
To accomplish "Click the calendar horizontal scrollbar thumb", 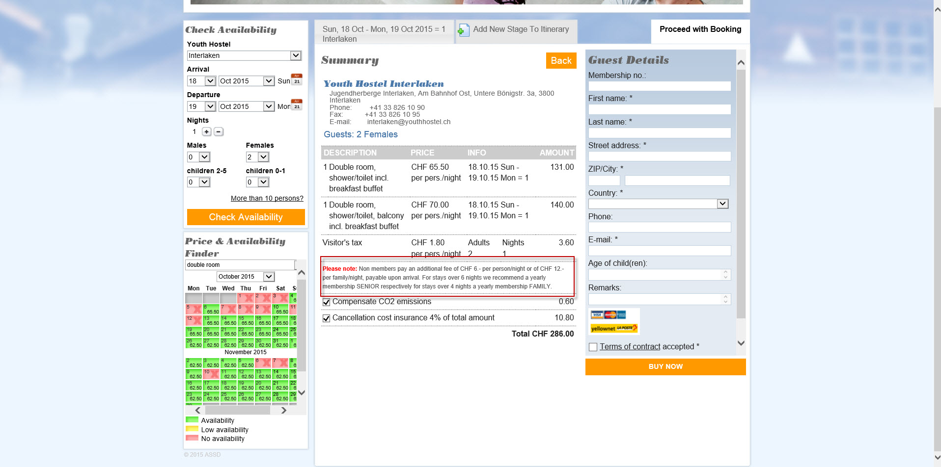I will click(x=237, y=410).
